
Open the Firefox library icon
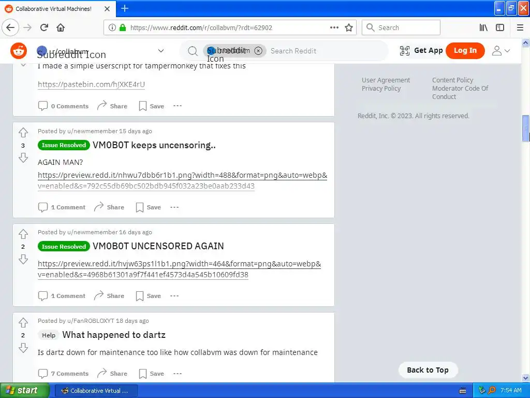click(483, 27)
